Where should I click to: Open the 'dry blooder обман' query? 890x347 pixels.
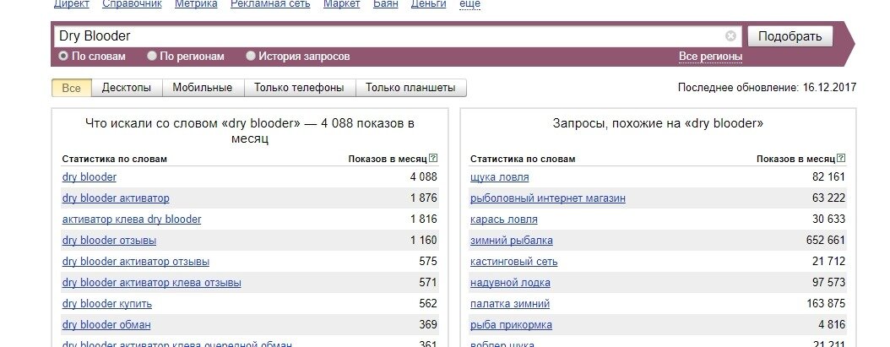pyautogui.click(x=106, y=325)
